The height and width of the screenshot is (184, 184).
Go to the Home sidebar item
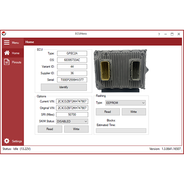tap(13, 53)
